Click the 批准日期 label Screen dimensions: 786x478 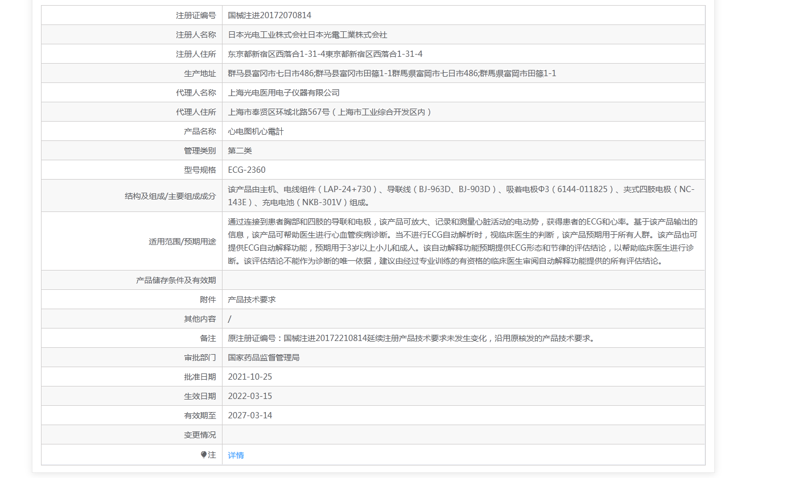coord(200,377)
